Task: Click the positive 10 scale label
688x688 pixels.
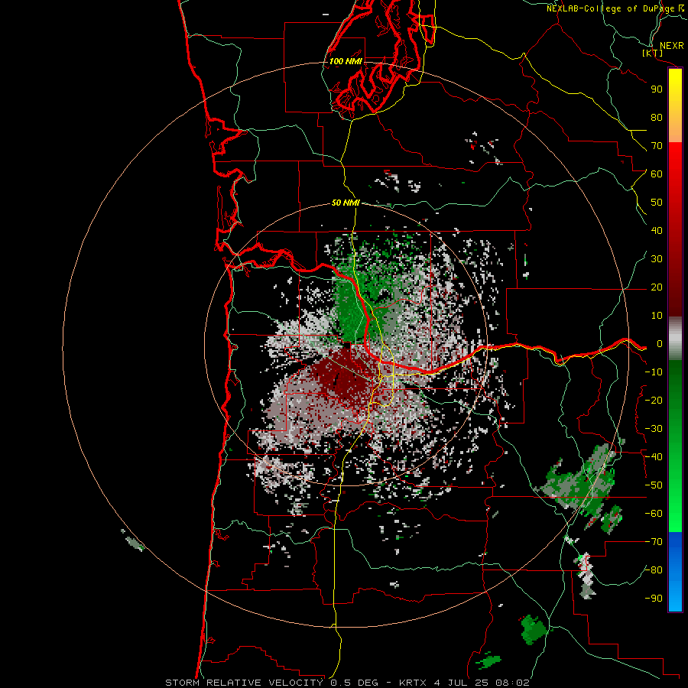Action: [657, 316]
